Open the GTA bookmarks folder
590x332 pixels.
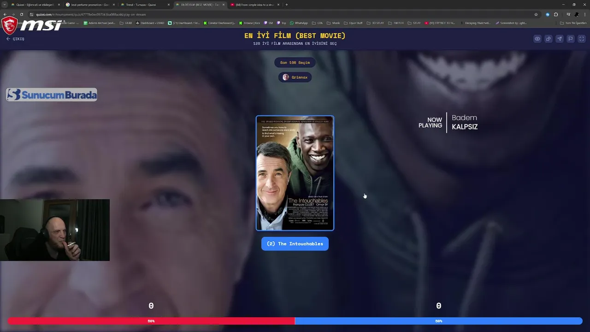[x=317, y=23]
